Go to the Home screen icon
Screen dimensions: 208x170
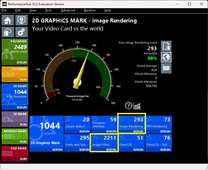click(8, 20)
